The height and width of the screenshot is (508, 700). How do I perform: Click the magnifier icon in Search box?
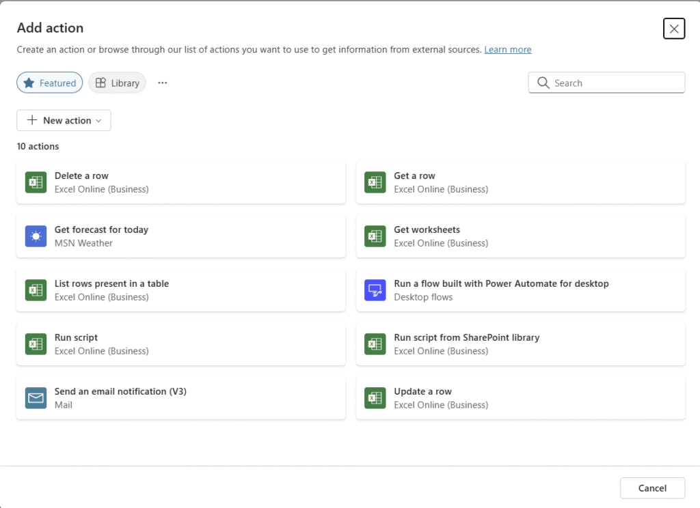[543, 83]
